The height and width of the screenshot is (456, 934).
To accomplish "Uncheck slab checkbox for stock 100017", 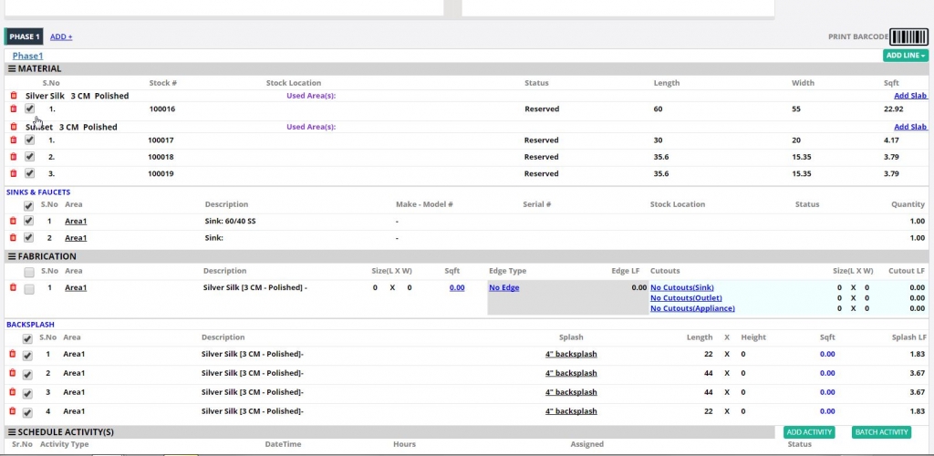I will pyautogui.click(x=29, y=140).
